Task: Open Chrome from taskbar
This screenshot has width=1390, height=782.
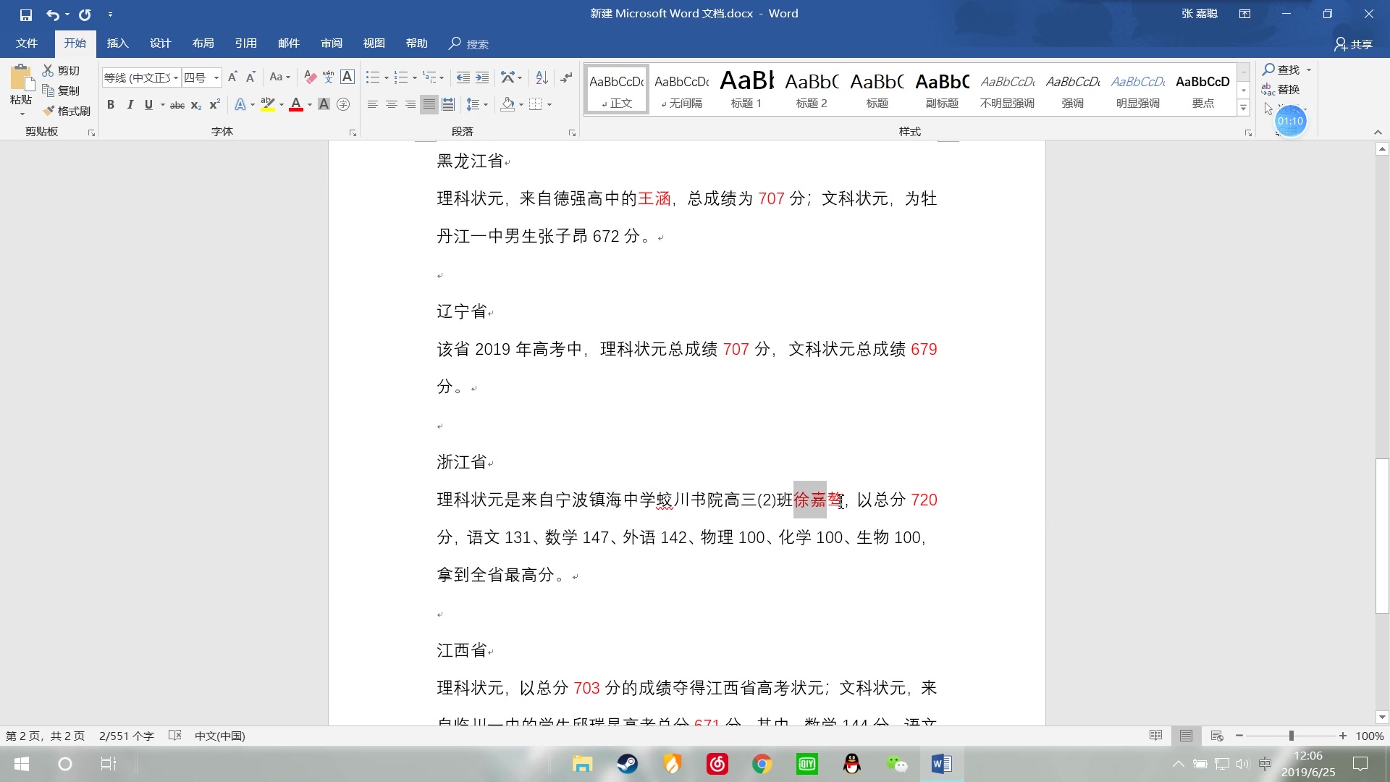Action: coord(762,764)
